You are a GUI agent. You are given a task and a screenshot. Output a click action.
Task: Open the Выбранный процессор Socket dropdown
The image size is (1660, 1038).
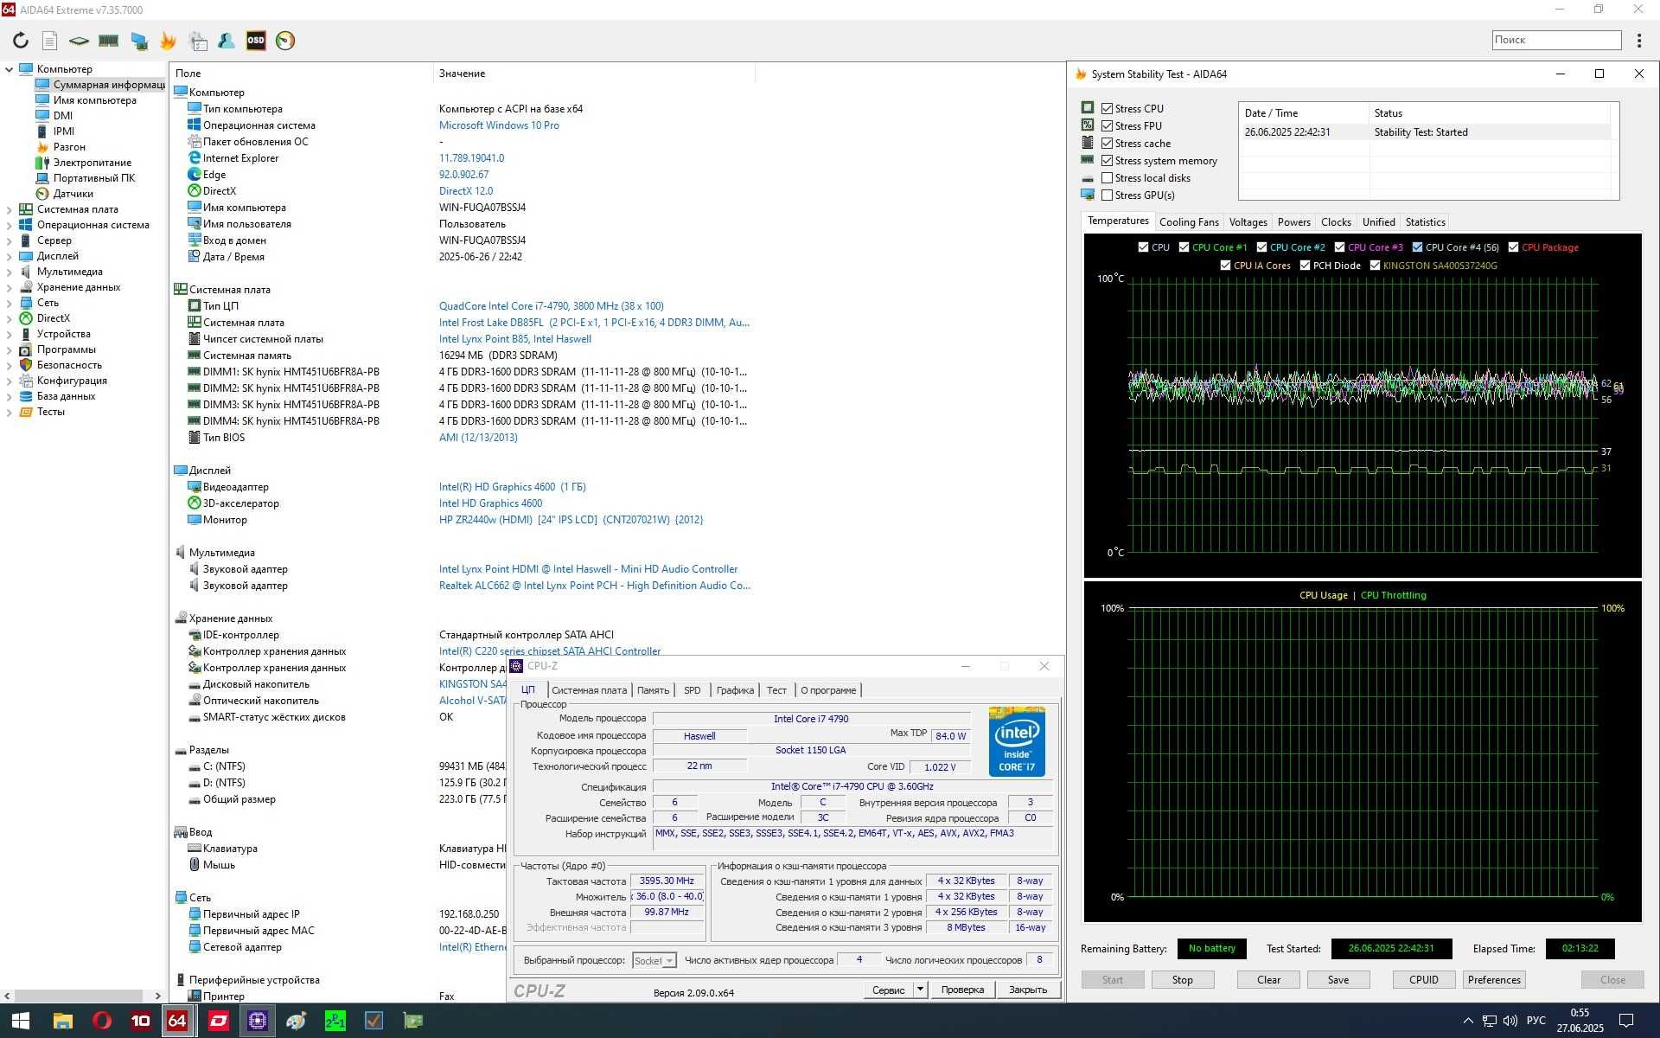654,960
